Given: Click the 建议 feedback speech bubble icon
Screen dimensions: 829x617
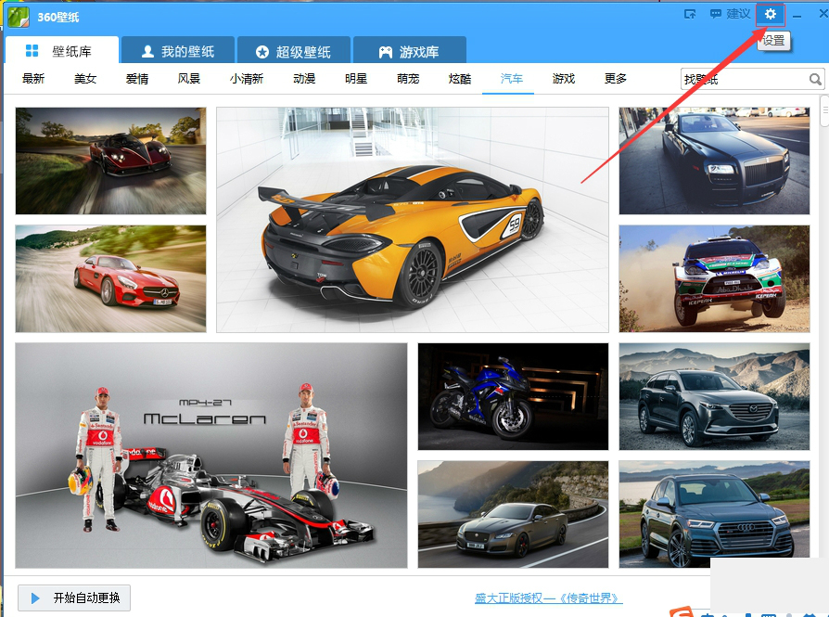Looking at the screenshot, I should tap(715, 14).
